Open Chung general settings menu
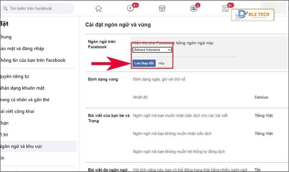Image resolution: width=289 pixels, height=172 pixels. (x=6, y=37)
